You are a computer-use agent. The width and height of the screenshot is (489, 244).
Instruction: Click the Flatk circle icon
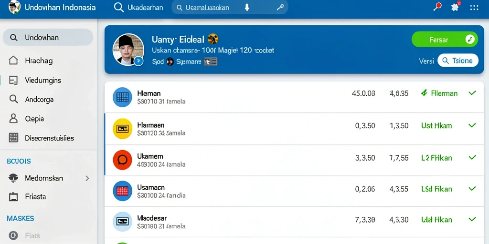(13, 235)
